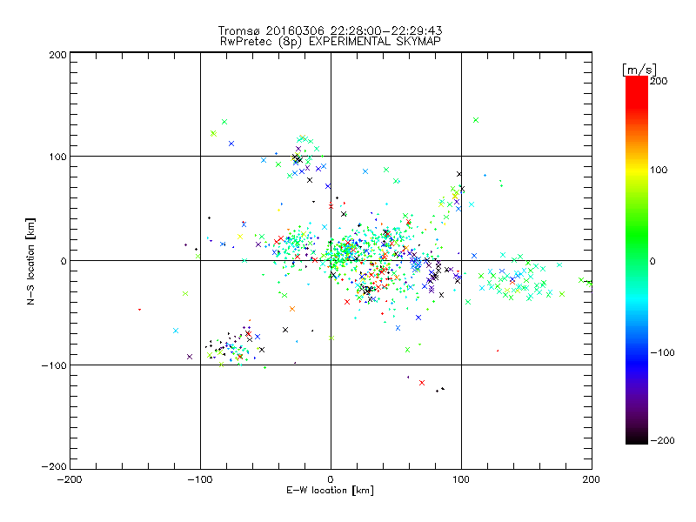Pick the black bottom end of velocity color bar

pyautogui.click(x=637, y=438)
